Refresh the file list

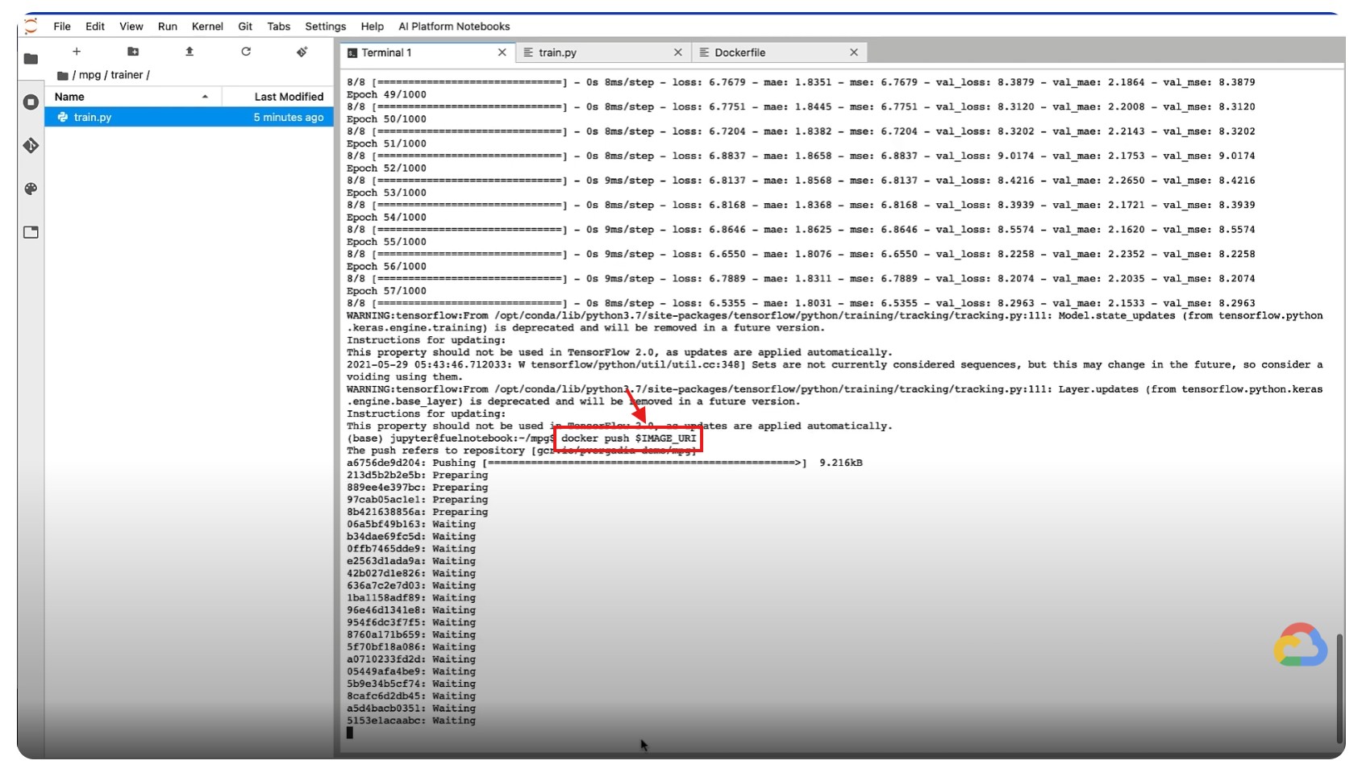[246, 52]
